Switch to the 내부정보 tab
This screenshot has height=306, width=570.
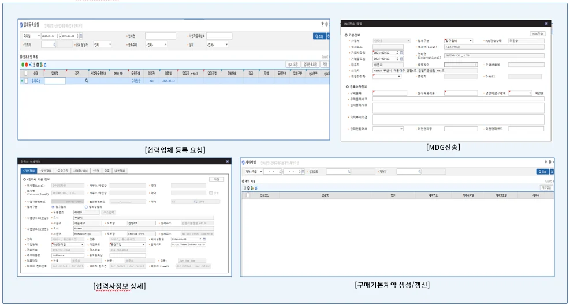[x=120, y=171]
